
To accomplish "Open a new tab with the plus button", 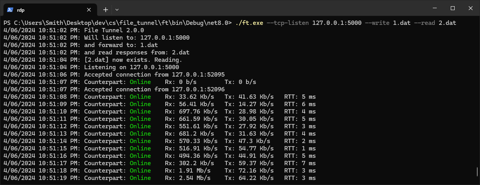I will 106,9.
